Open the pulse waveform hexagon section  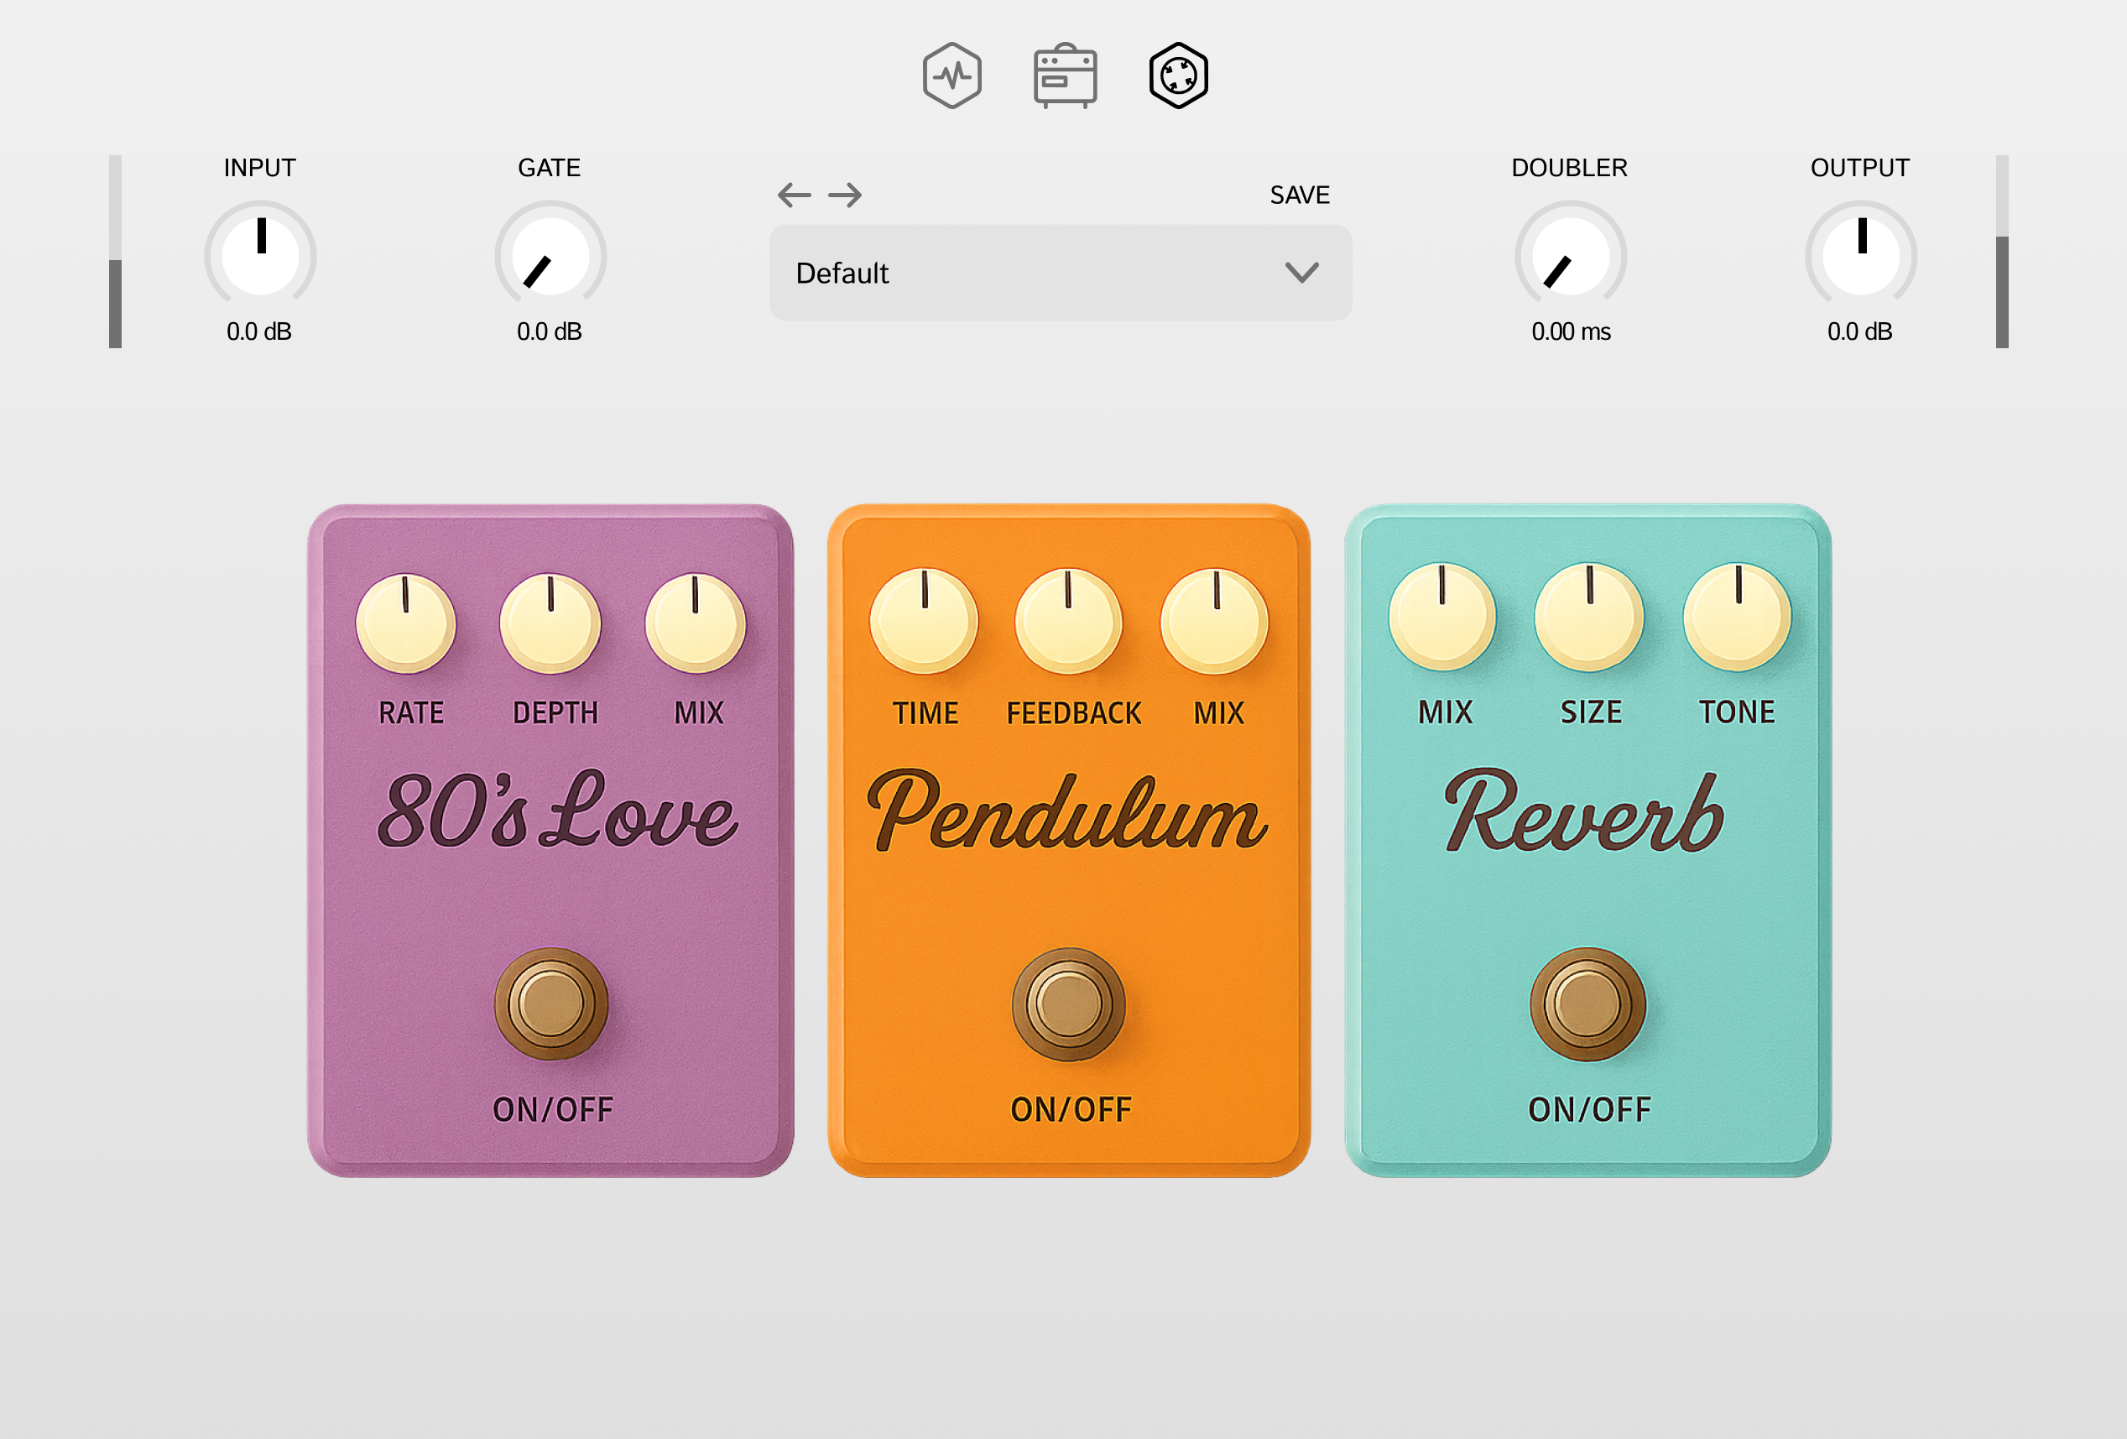[951, 75]
